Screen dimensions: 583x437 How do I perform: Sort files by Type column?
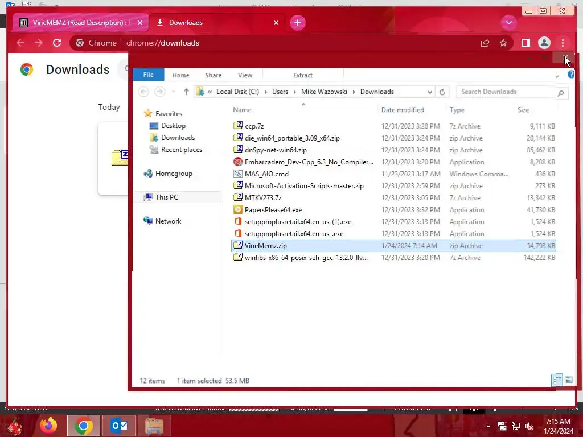coord(457,110)
